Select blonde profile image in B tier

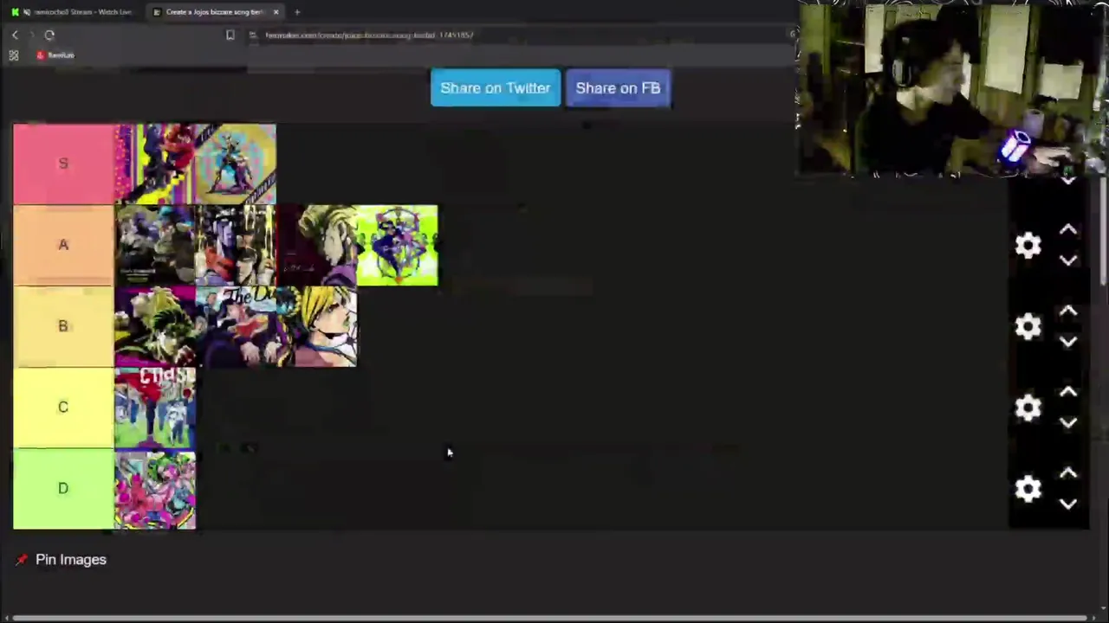pos(316,326)
